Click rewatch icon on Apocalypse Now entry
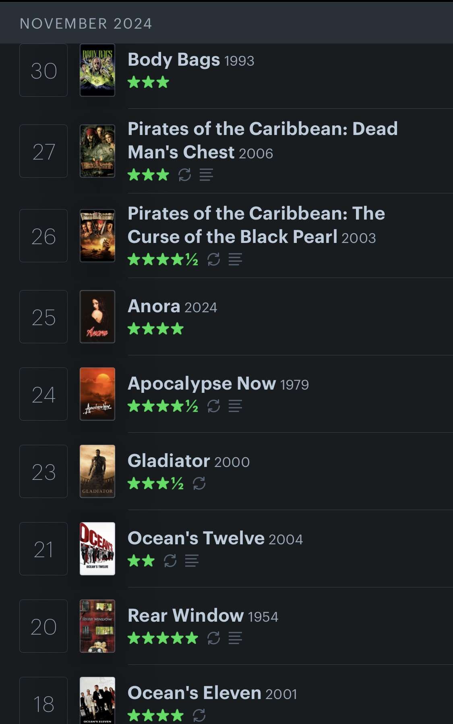Image resolution: width=453 pixels, height=724 pixels. click(x=213, y=406)
